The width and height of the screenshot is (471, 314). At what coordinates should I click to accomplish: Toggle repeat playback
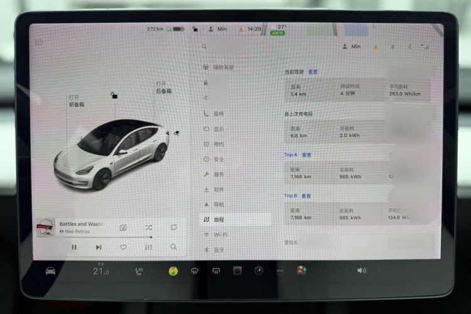pyautogui.click(x=173, y=227)
